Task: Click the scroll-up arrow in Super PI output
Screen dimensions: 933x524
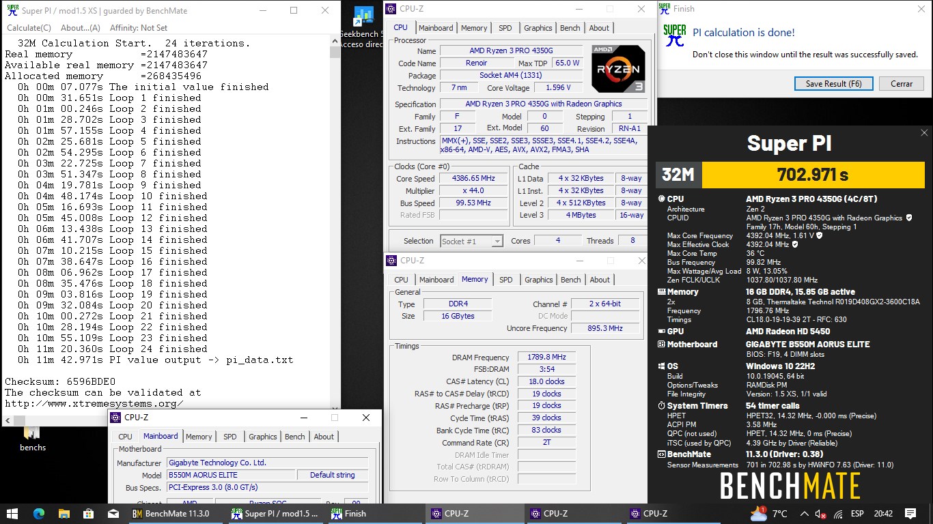Action: [335, 42]
